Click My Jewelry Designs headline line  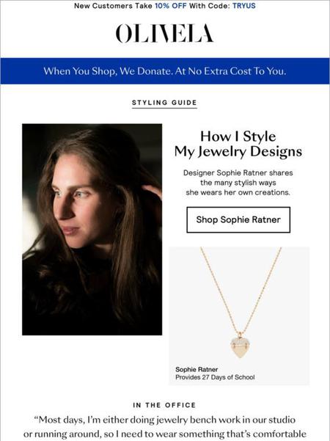coord(238,152)
